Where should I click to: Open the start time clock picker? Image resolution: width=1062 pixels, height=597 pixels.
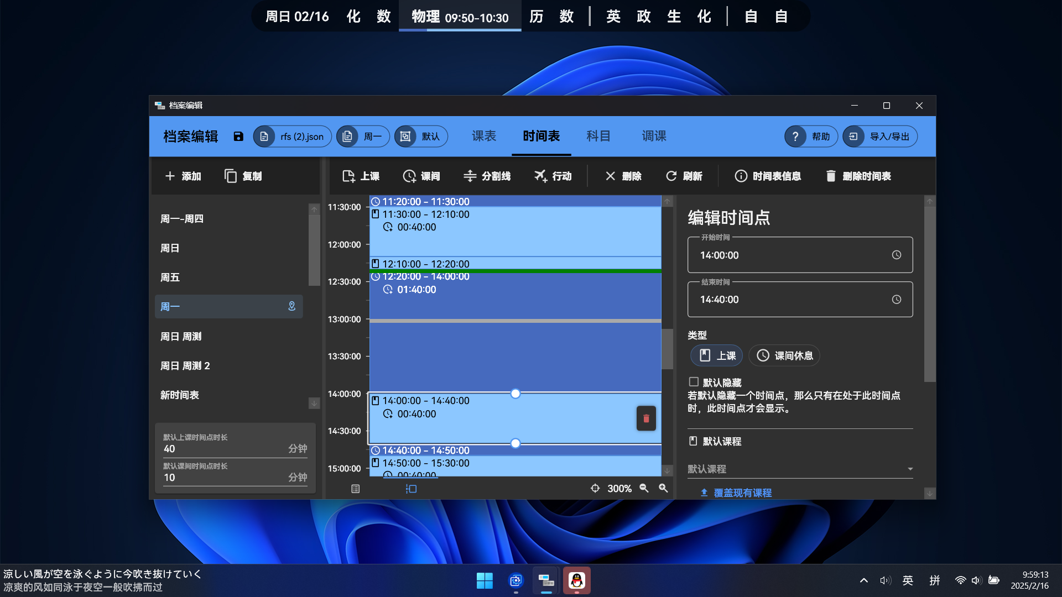click(896, 255)
